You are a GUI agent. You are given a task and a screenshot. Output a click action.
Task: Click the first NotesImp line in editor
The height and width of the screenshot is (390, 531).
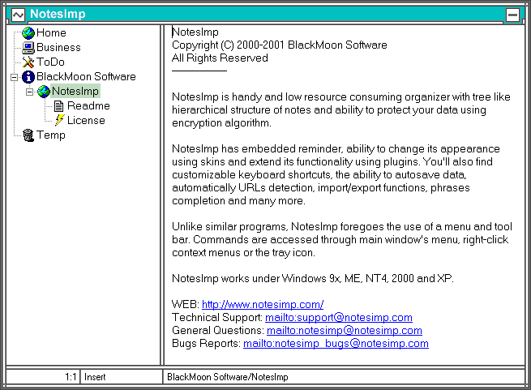coord(195,32)
